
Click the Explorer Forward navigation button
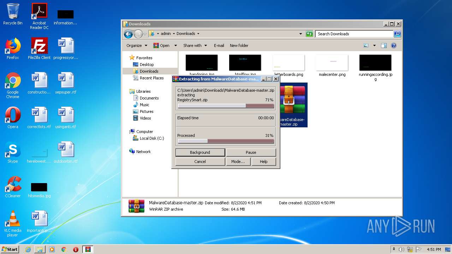tap(138, 34)
